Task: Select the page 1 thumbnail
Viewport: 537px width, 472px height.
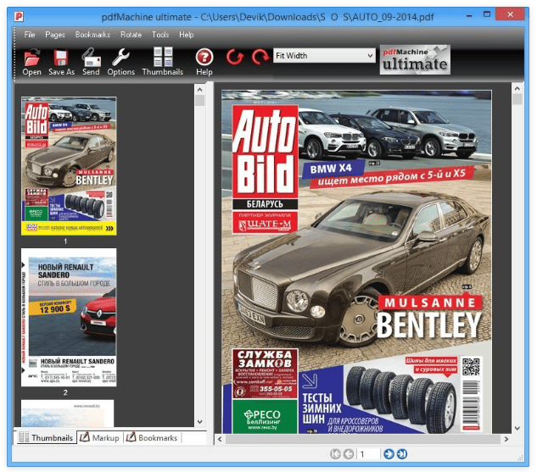Action: click(x=69, y=166)
